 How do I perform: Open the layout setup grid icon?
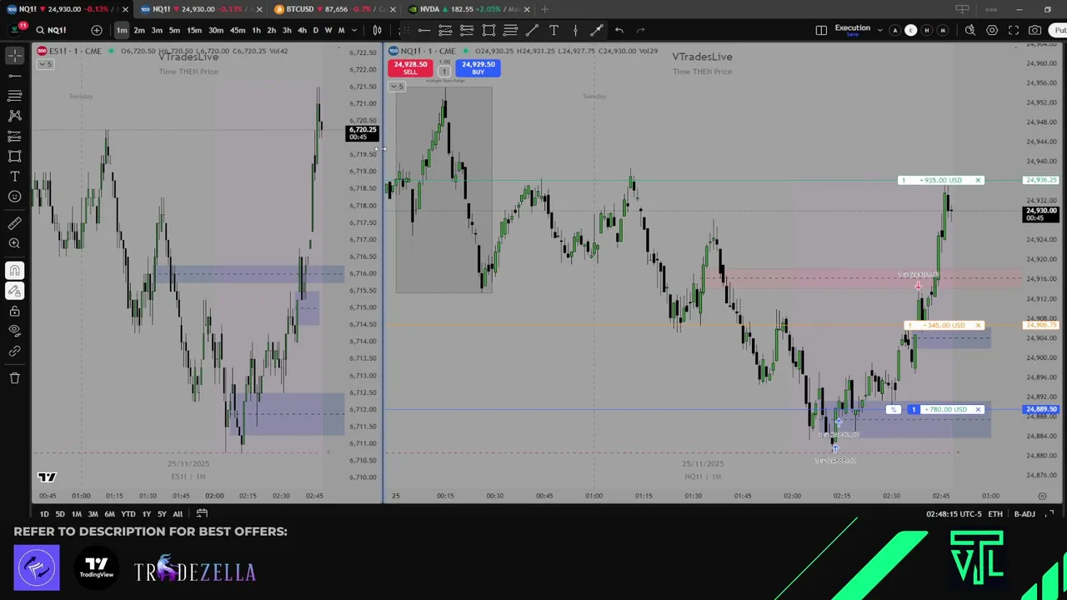pos(821,31)
